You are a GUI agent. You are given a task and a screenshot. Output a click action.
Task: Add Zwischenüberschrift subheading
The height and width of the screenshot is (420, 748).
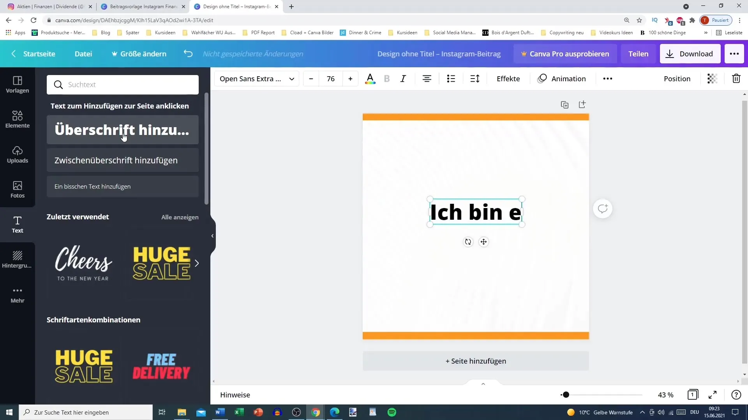click(x=123, y=160)
